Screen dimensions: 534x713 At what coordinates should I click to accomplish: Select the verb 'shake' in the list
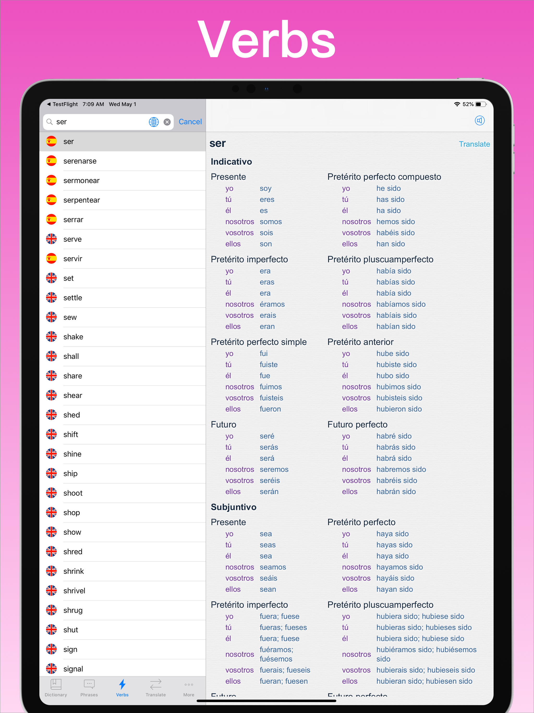click(x=73, y=336)
